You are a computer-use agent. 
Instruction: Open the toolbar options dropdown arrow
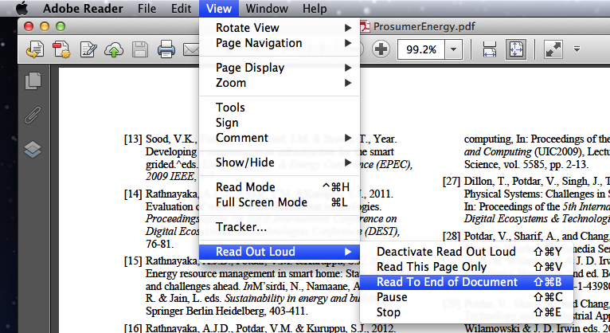click(577, 49)
